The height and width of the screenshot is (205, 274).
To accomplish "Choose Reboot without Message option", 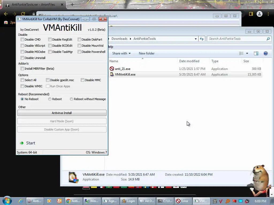I will pos(71,99).
